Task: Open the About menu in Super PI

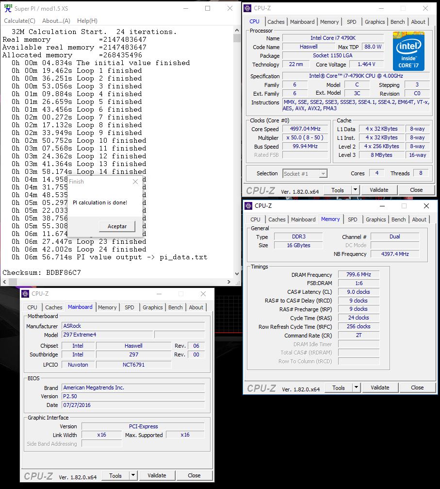Action: click(x=56, y=21)
